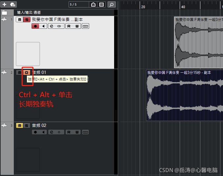Click audio waveform icon of track 1
223x176 pixels.
click(x=4, y=19)
